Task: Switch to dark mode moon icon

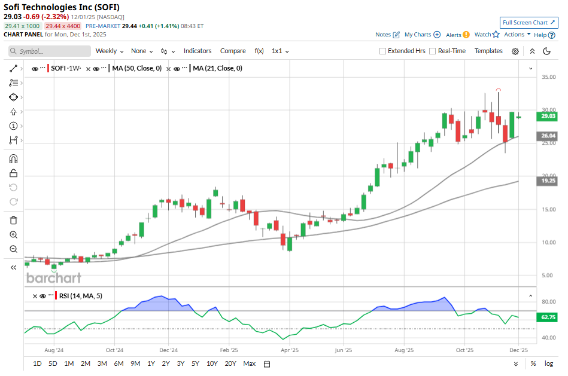Action: 547,51
